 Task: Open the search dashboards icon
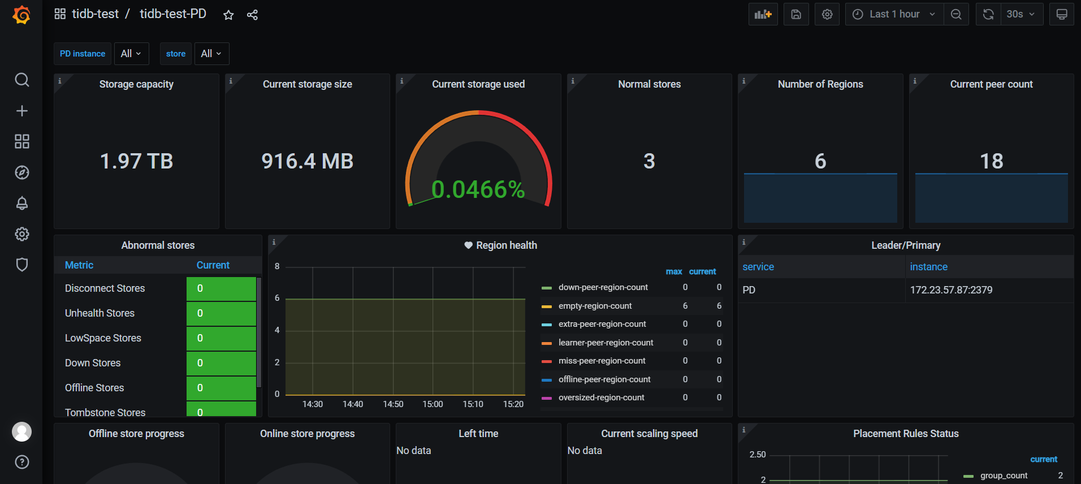21,80
